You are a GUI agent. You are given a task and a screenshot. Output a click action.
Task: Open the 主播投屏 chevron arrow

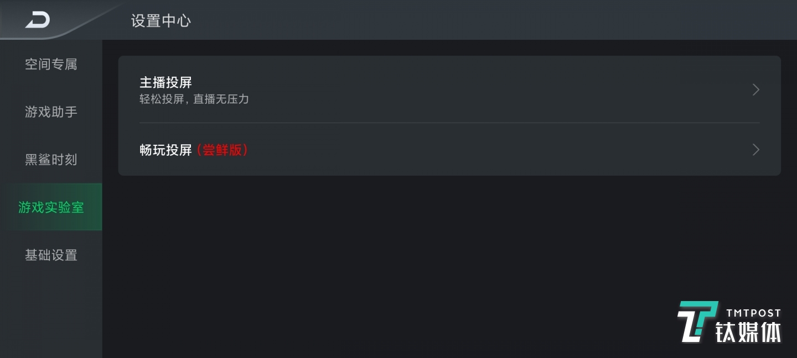[x=755, y=89]
